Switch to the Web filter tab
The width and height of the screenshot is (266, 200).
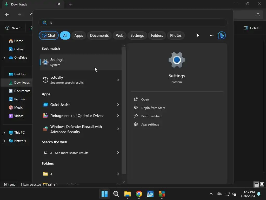[119, 35]
